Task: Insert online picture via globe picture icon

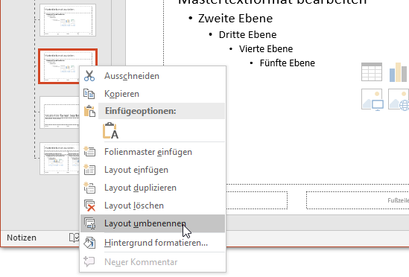Action: coord(399,99)
